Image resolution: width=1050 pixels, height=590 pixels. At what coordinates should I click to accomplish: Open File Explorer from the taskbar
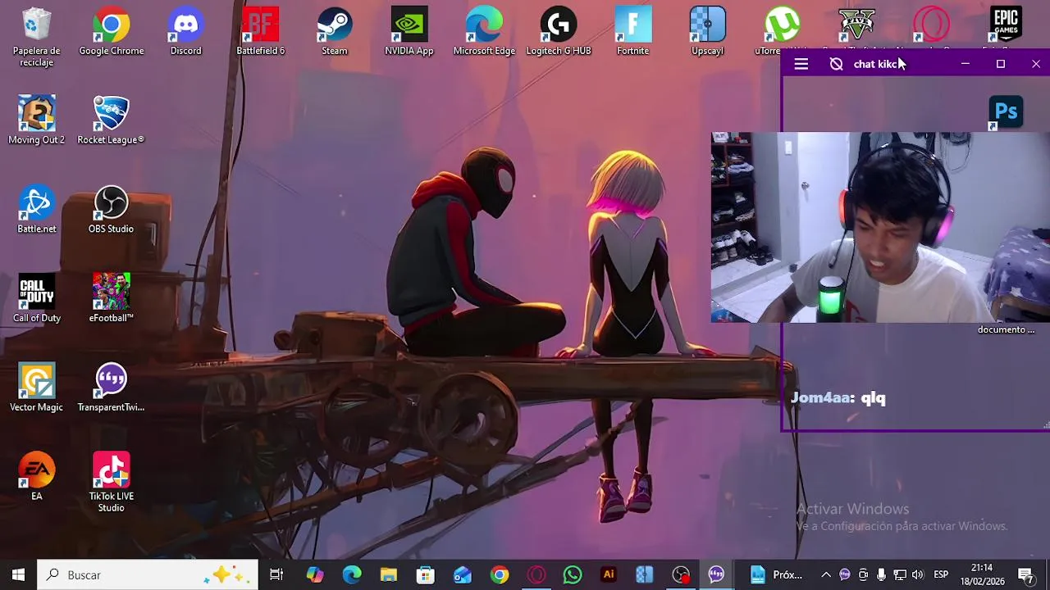click(389, 575)
